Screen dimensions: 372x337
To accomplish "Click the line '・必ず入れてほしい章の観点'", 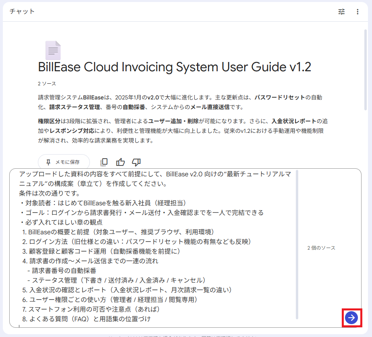I will pos(61,222).
